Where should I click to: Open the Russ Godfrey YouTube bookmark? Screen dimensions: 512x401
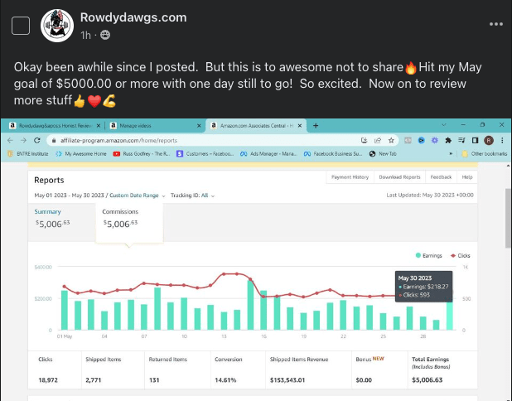[142, 154]
